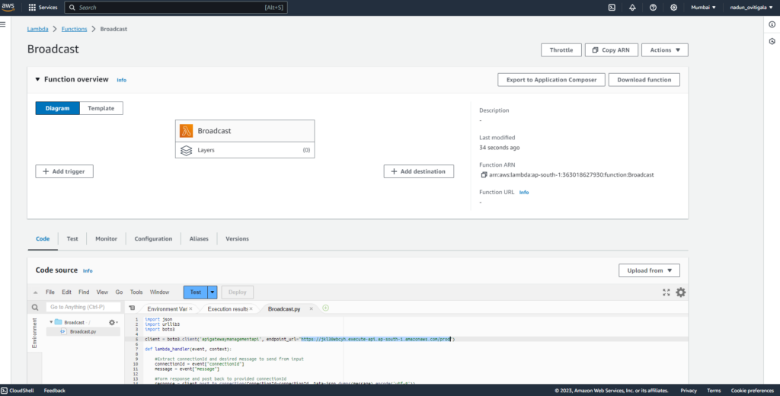Open the Actions dropdown
The image size is (780, 396).
[664, 50]
